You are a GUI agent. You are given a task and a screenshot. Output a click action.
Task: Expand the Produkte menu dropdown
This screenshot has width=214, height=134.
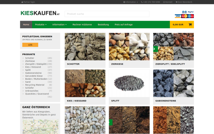[41, 25]
